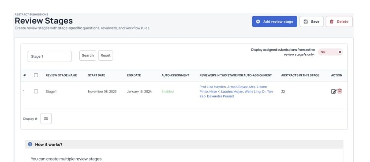Click the Search button
The image size is (370, 162).
pos(88,56)
